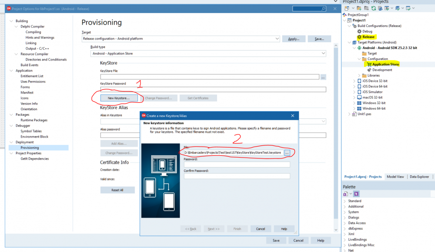
Task: Click the Target folder icon under Android
Action: click(364, 53)
